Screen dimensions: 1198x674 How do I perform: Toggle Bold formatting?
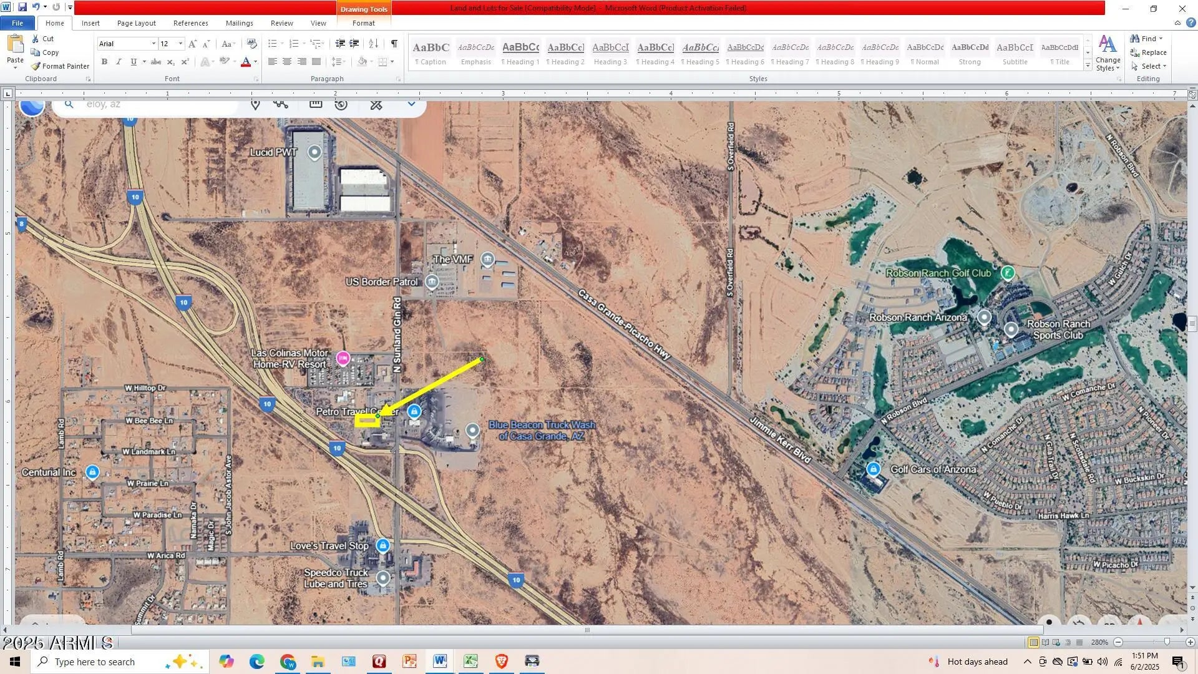click(x=104, y=62)
